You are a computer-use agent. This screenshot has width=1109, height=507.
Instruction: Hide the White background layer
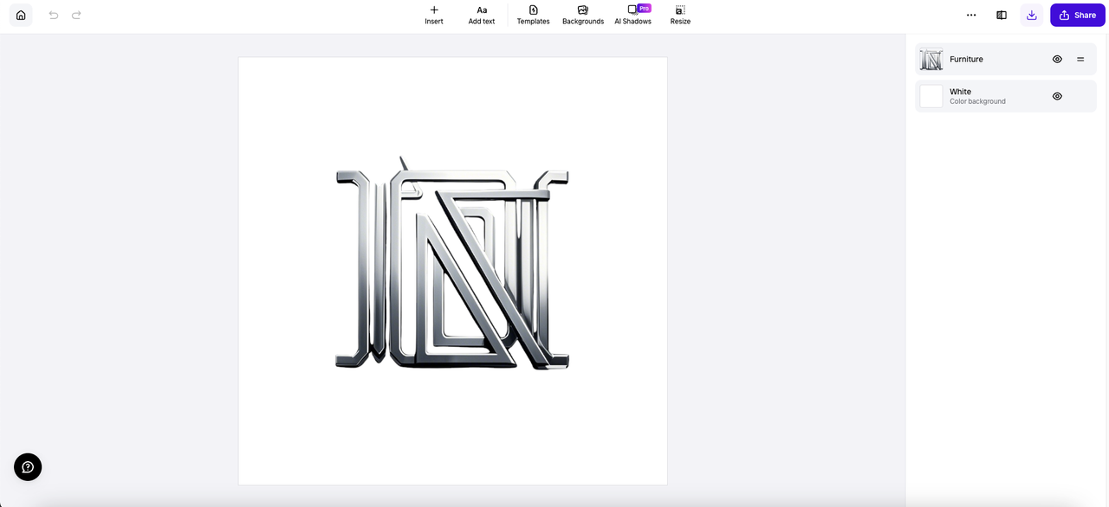[x=1057, y=96]
